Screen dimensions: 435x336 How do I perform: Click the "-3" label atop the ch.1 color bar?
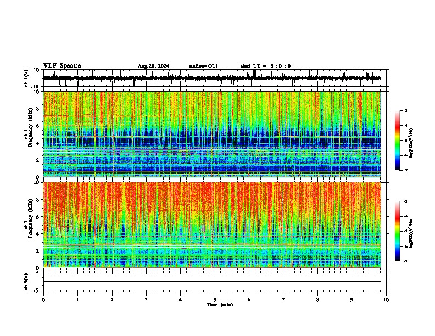tap(405, 110)
